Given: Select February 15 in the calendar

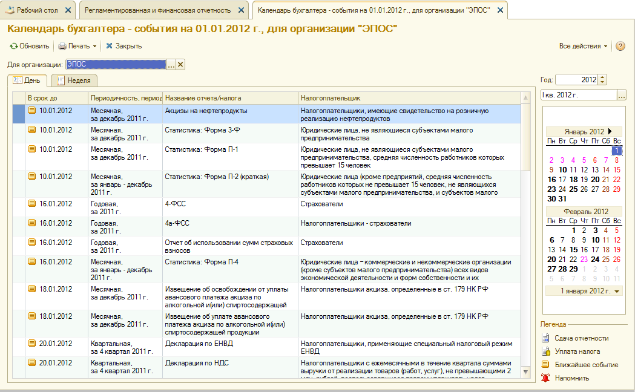Looking at the screenshot, I should pyautogui.click(x=573, y=250).
